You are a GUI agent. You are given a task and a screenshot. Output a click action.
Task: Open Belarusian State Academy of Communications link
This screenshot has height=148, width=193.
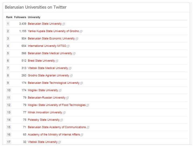pyautogui.click(x=57, y=127)
